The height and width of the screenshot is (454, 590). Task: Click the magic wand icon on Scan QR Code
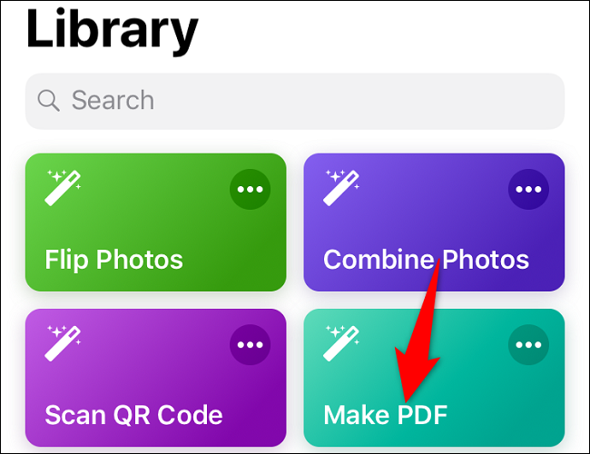[63, 343]
